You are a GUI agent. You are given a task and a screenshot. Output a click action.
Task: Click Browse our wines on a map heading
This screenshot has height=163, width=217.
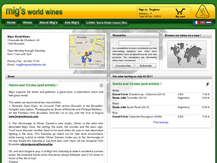point(183,35)
